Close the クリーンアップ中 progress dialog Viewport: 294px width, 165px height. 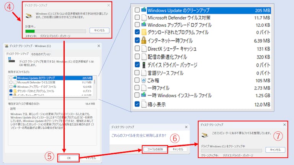coord(284,125)
